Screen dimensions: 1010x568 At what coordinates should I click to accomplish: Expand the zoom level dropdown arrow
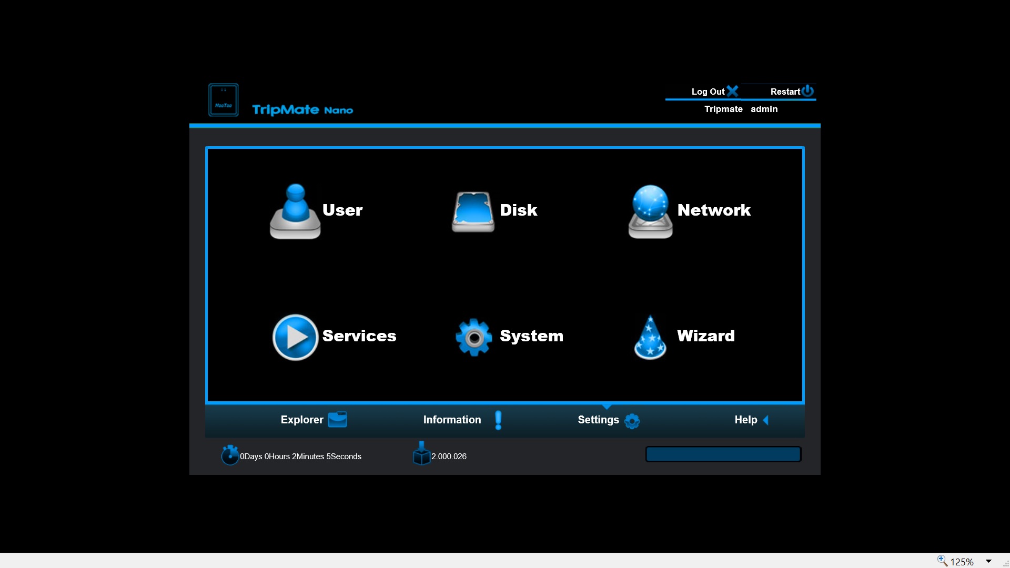988,561
